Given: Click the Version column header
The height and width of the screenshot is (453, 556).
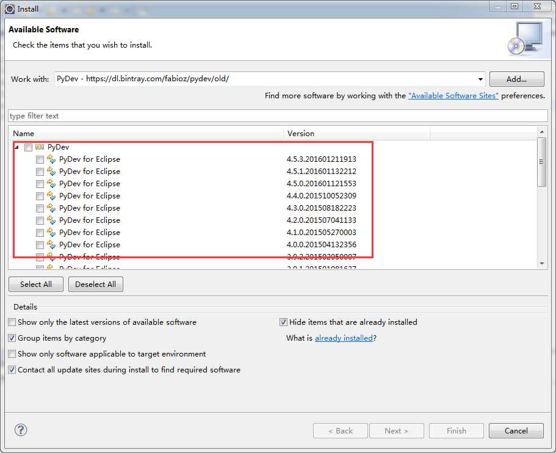Looking at the screenshot, I should [356, 133].
